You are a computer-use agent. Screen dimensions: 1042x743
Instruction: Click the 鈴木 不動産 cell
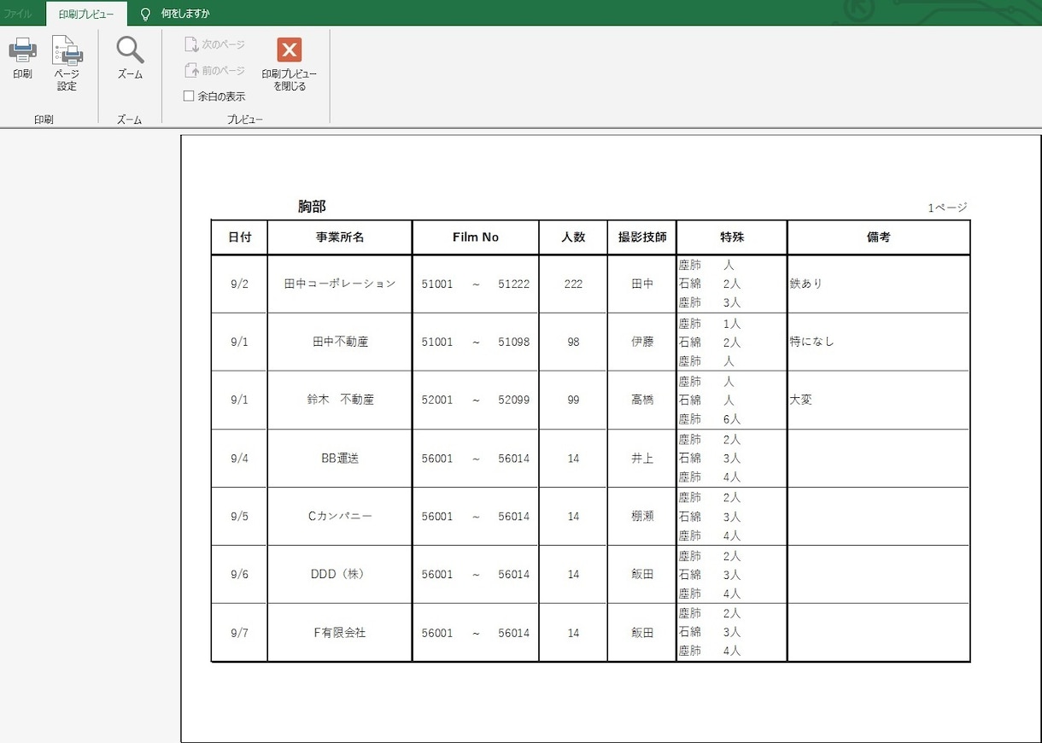(x=340, y=400)
